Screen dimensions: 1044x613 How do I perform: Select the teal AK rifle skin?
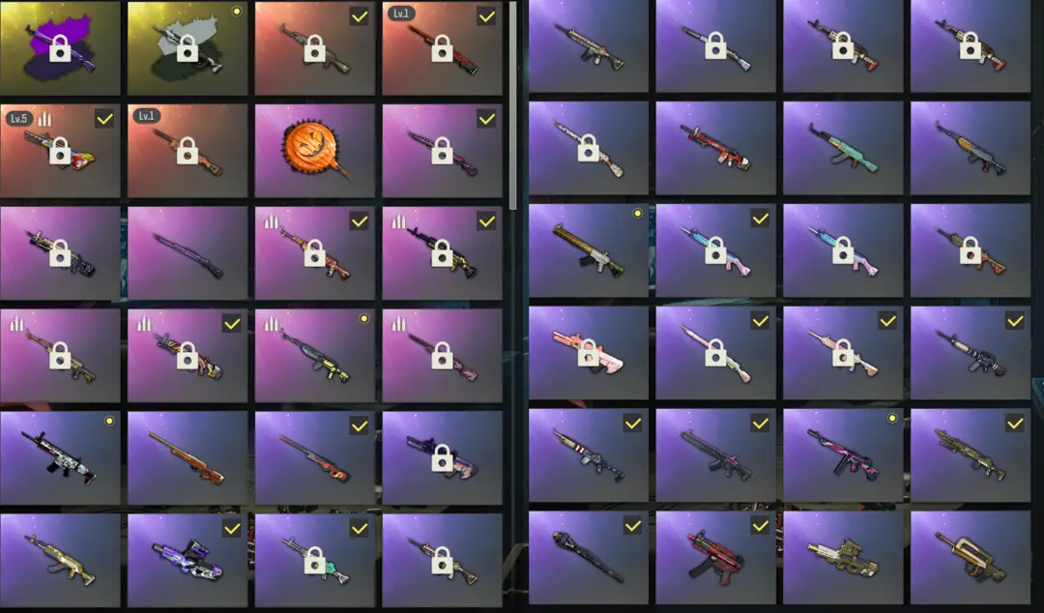(843, 149)
